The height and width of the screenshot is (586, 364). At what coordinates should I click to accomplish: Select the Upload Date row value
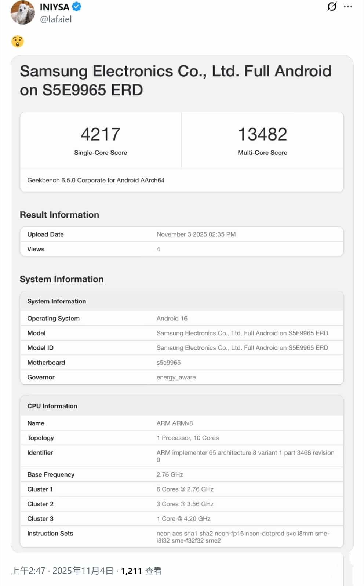[196, 234]
